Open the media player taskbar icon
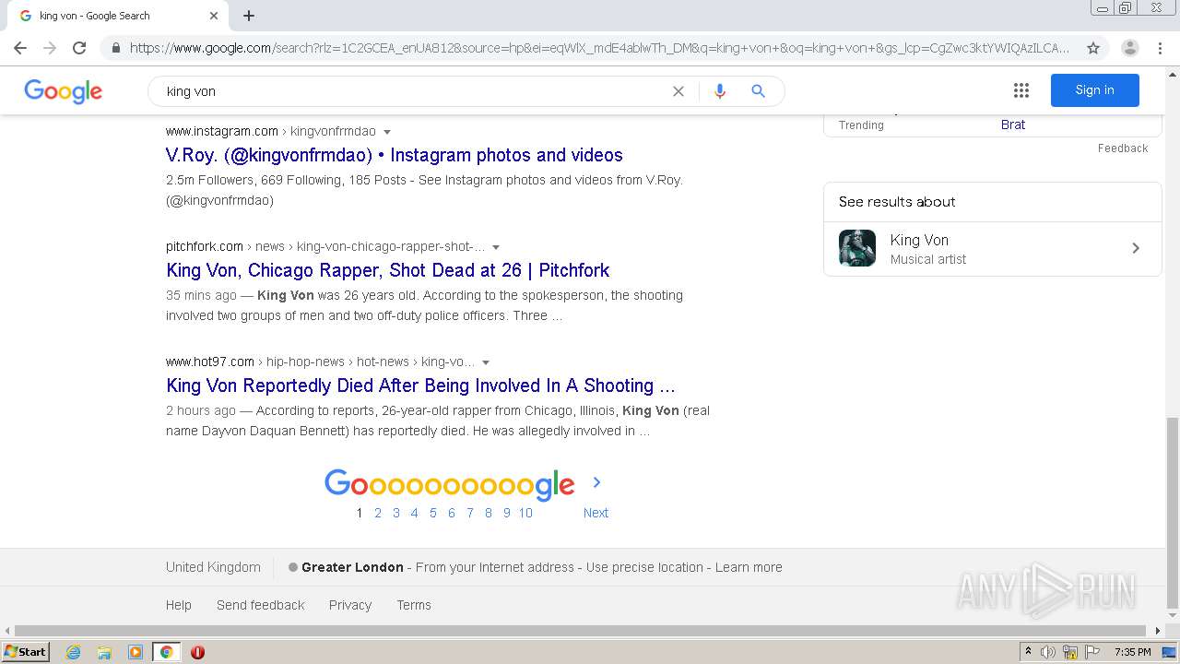Image resolution: width=1180 pixels, height=664 pixels. 136,652
